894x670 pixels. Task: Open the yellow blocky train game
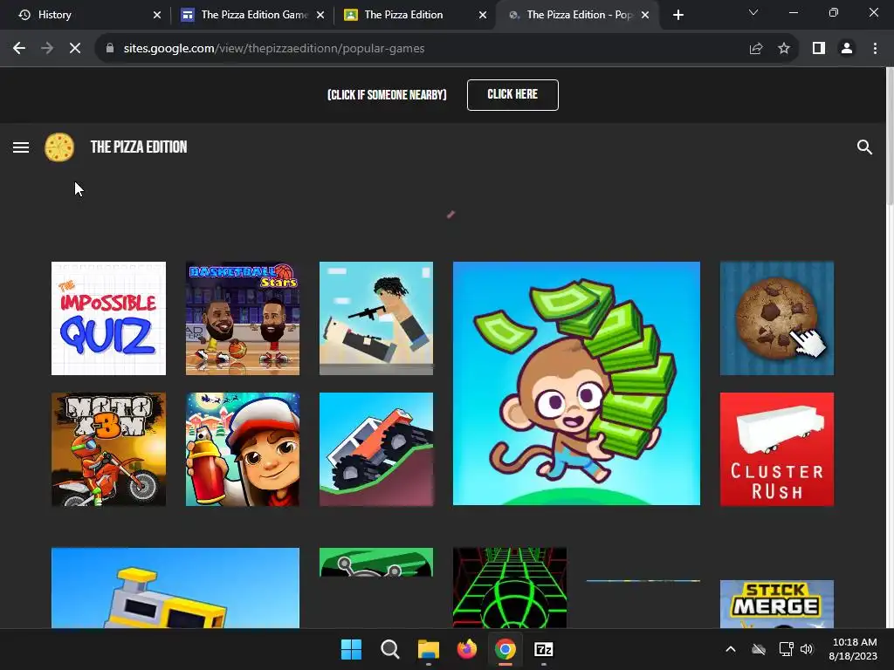point(175,588)
